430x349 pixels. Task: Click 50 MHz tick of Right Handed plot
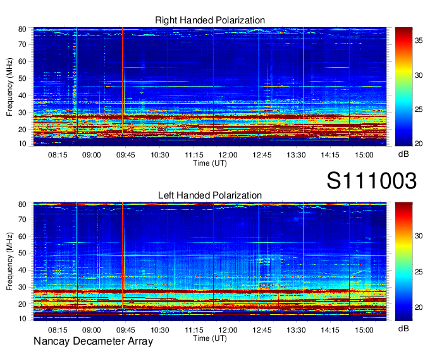[22, 78]
